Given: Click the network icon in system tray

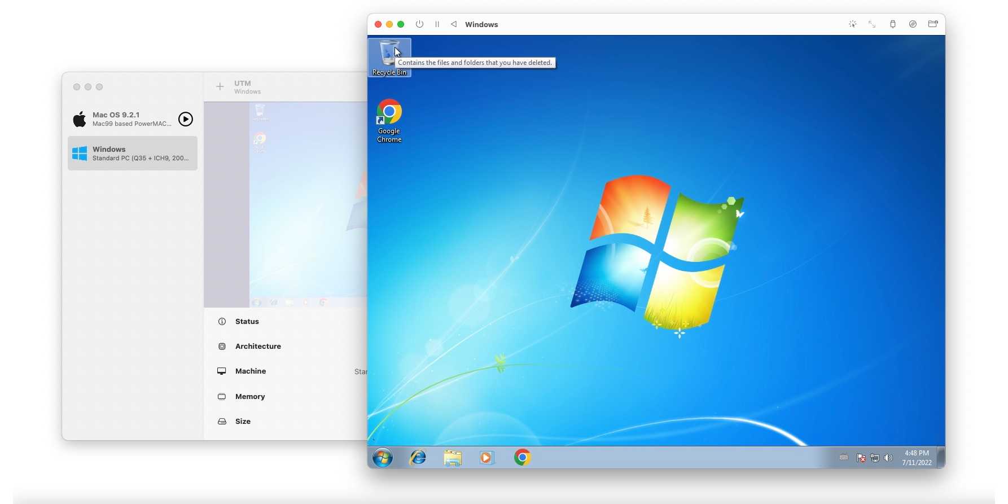Looking at the screenshot, I should click(875, 458).
